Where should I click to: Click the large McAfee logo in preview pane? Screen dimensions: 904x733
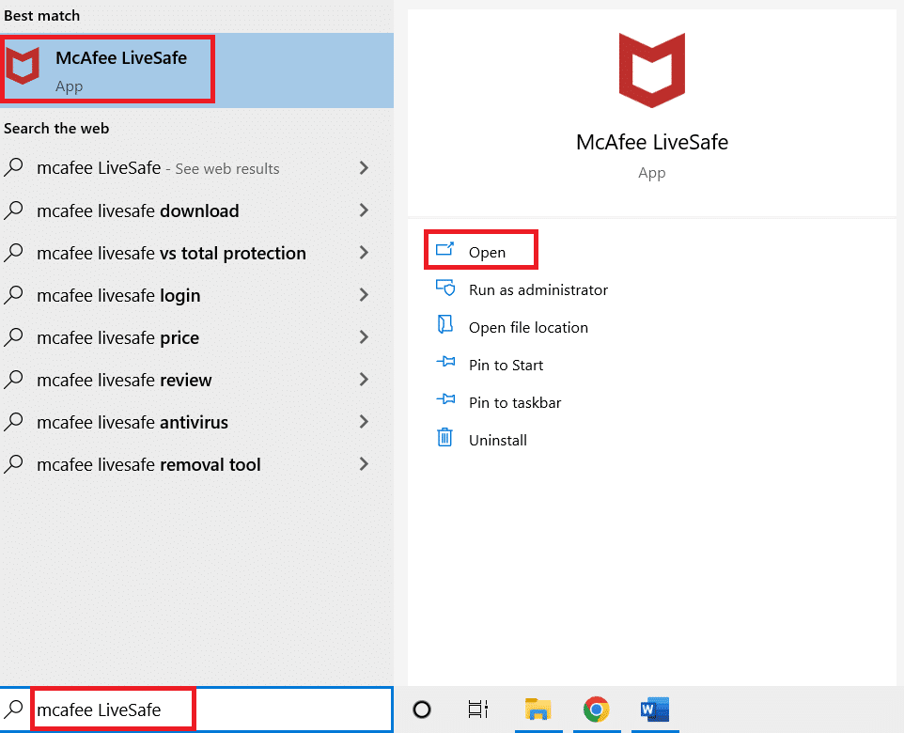(x=652, y=70)
